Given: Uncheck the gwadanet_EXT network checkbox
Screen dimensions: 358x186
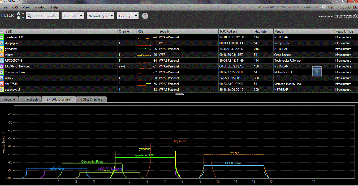Looking at the screenshot, I should click(2, 37).
